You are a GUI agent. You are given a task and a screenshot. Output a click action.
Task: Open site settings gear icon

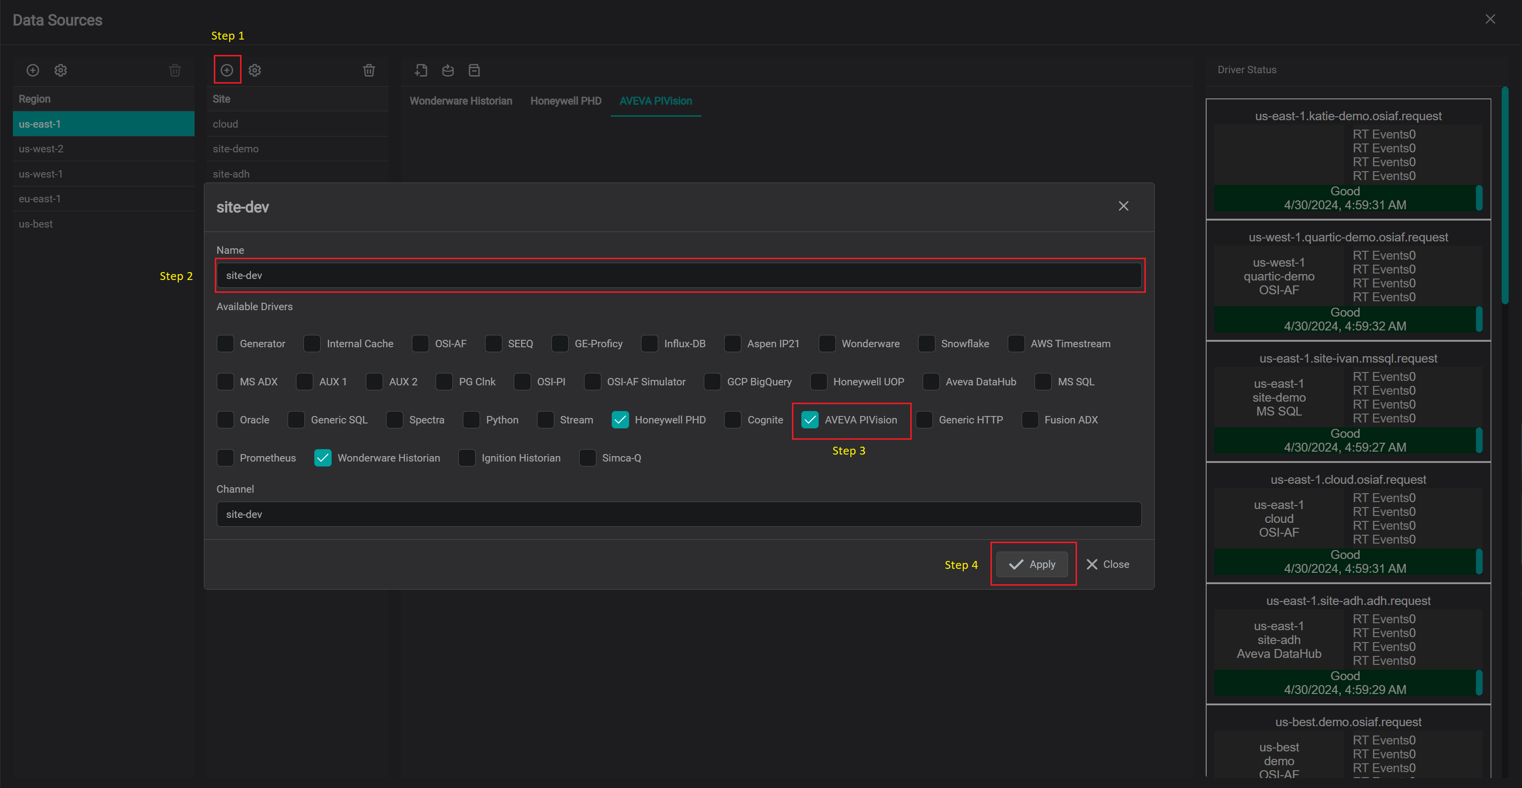(254, 70)
